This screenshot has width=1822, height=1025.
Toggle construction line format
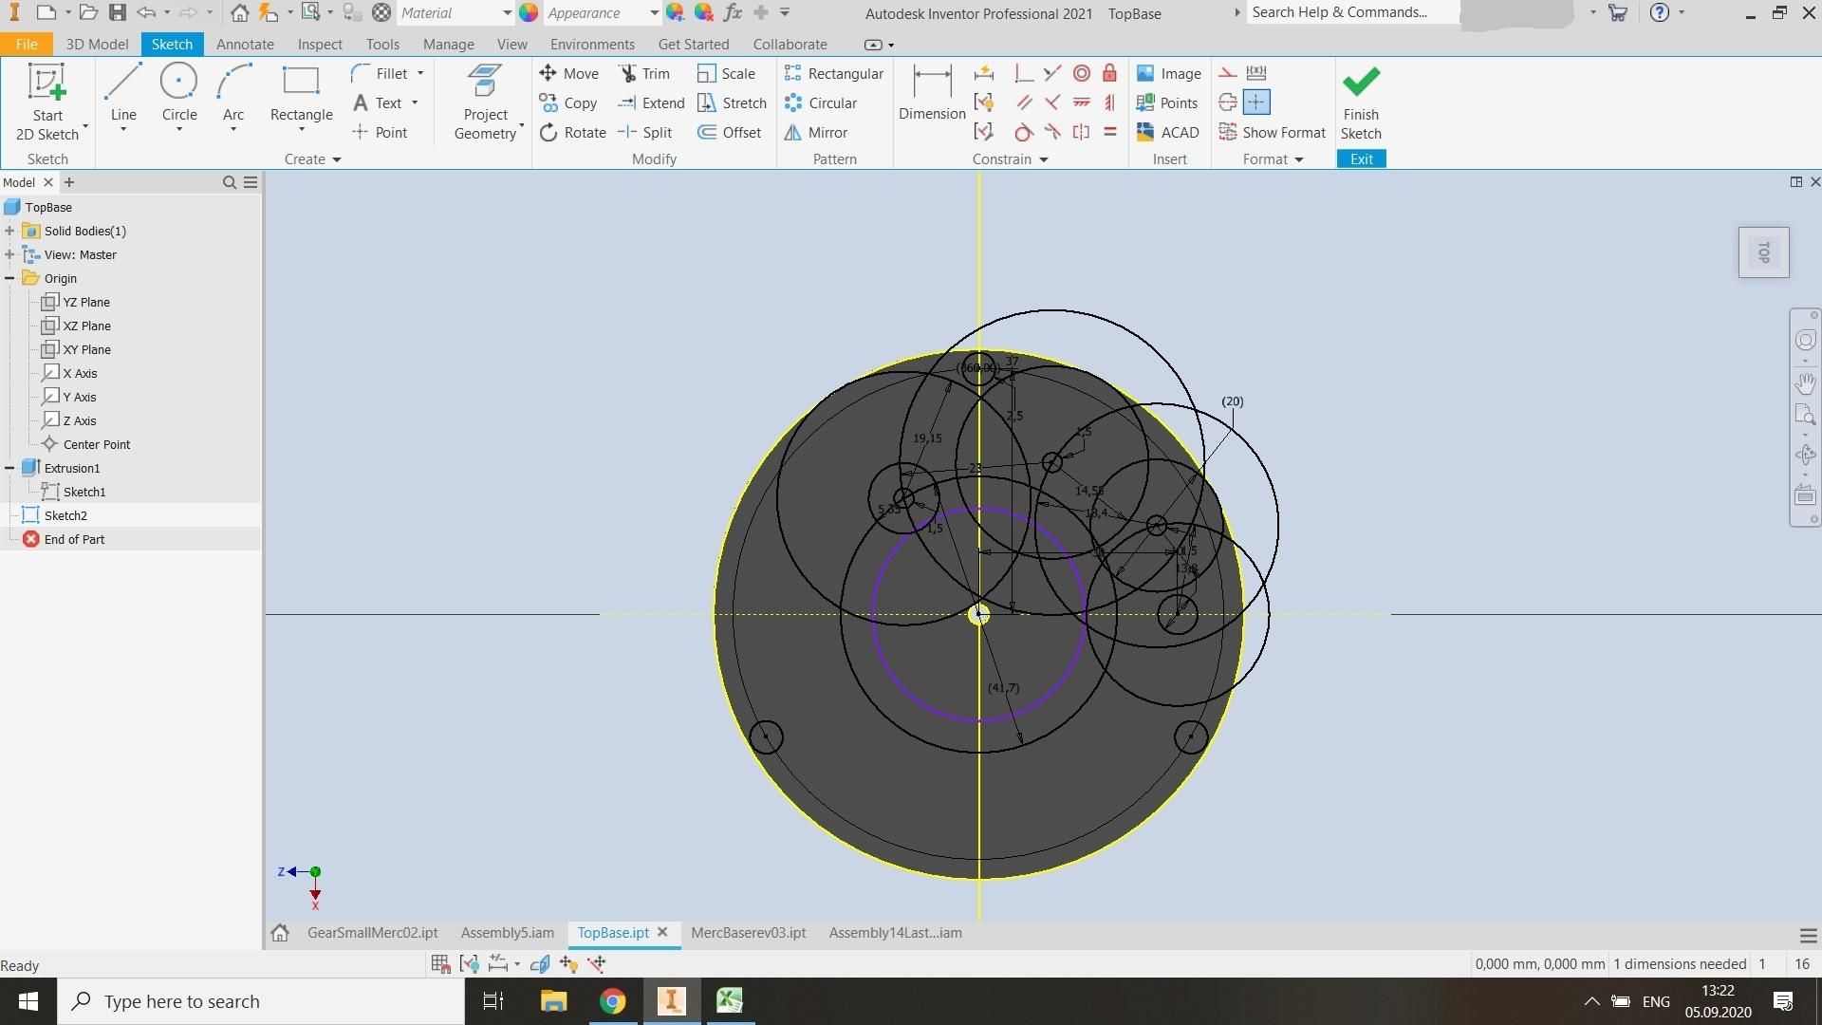tap(1227, 72)
